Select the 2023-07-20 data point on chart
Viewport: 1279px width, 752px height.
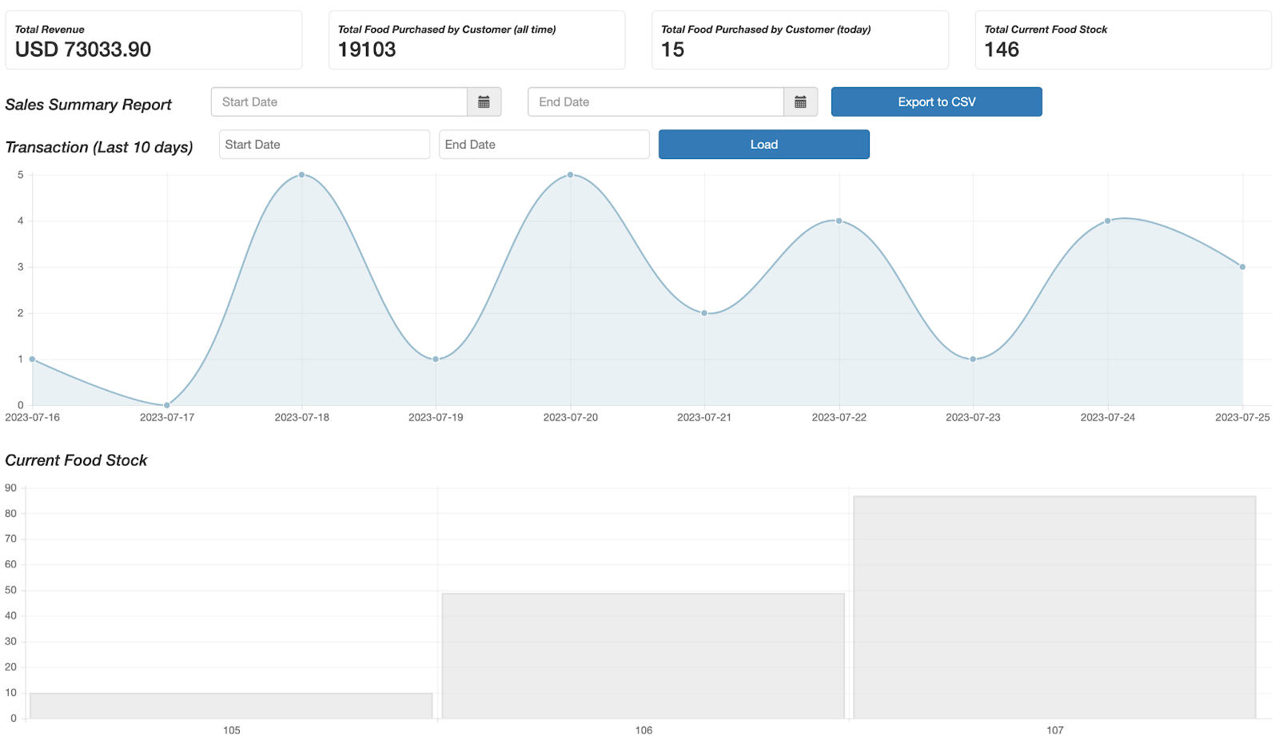pyautogui.click(x=570, y=175)
